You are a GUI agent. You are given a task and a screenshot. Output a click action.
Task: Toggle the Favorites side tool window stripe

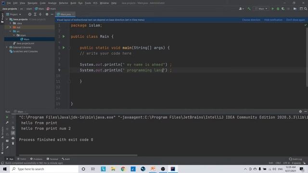2,148
